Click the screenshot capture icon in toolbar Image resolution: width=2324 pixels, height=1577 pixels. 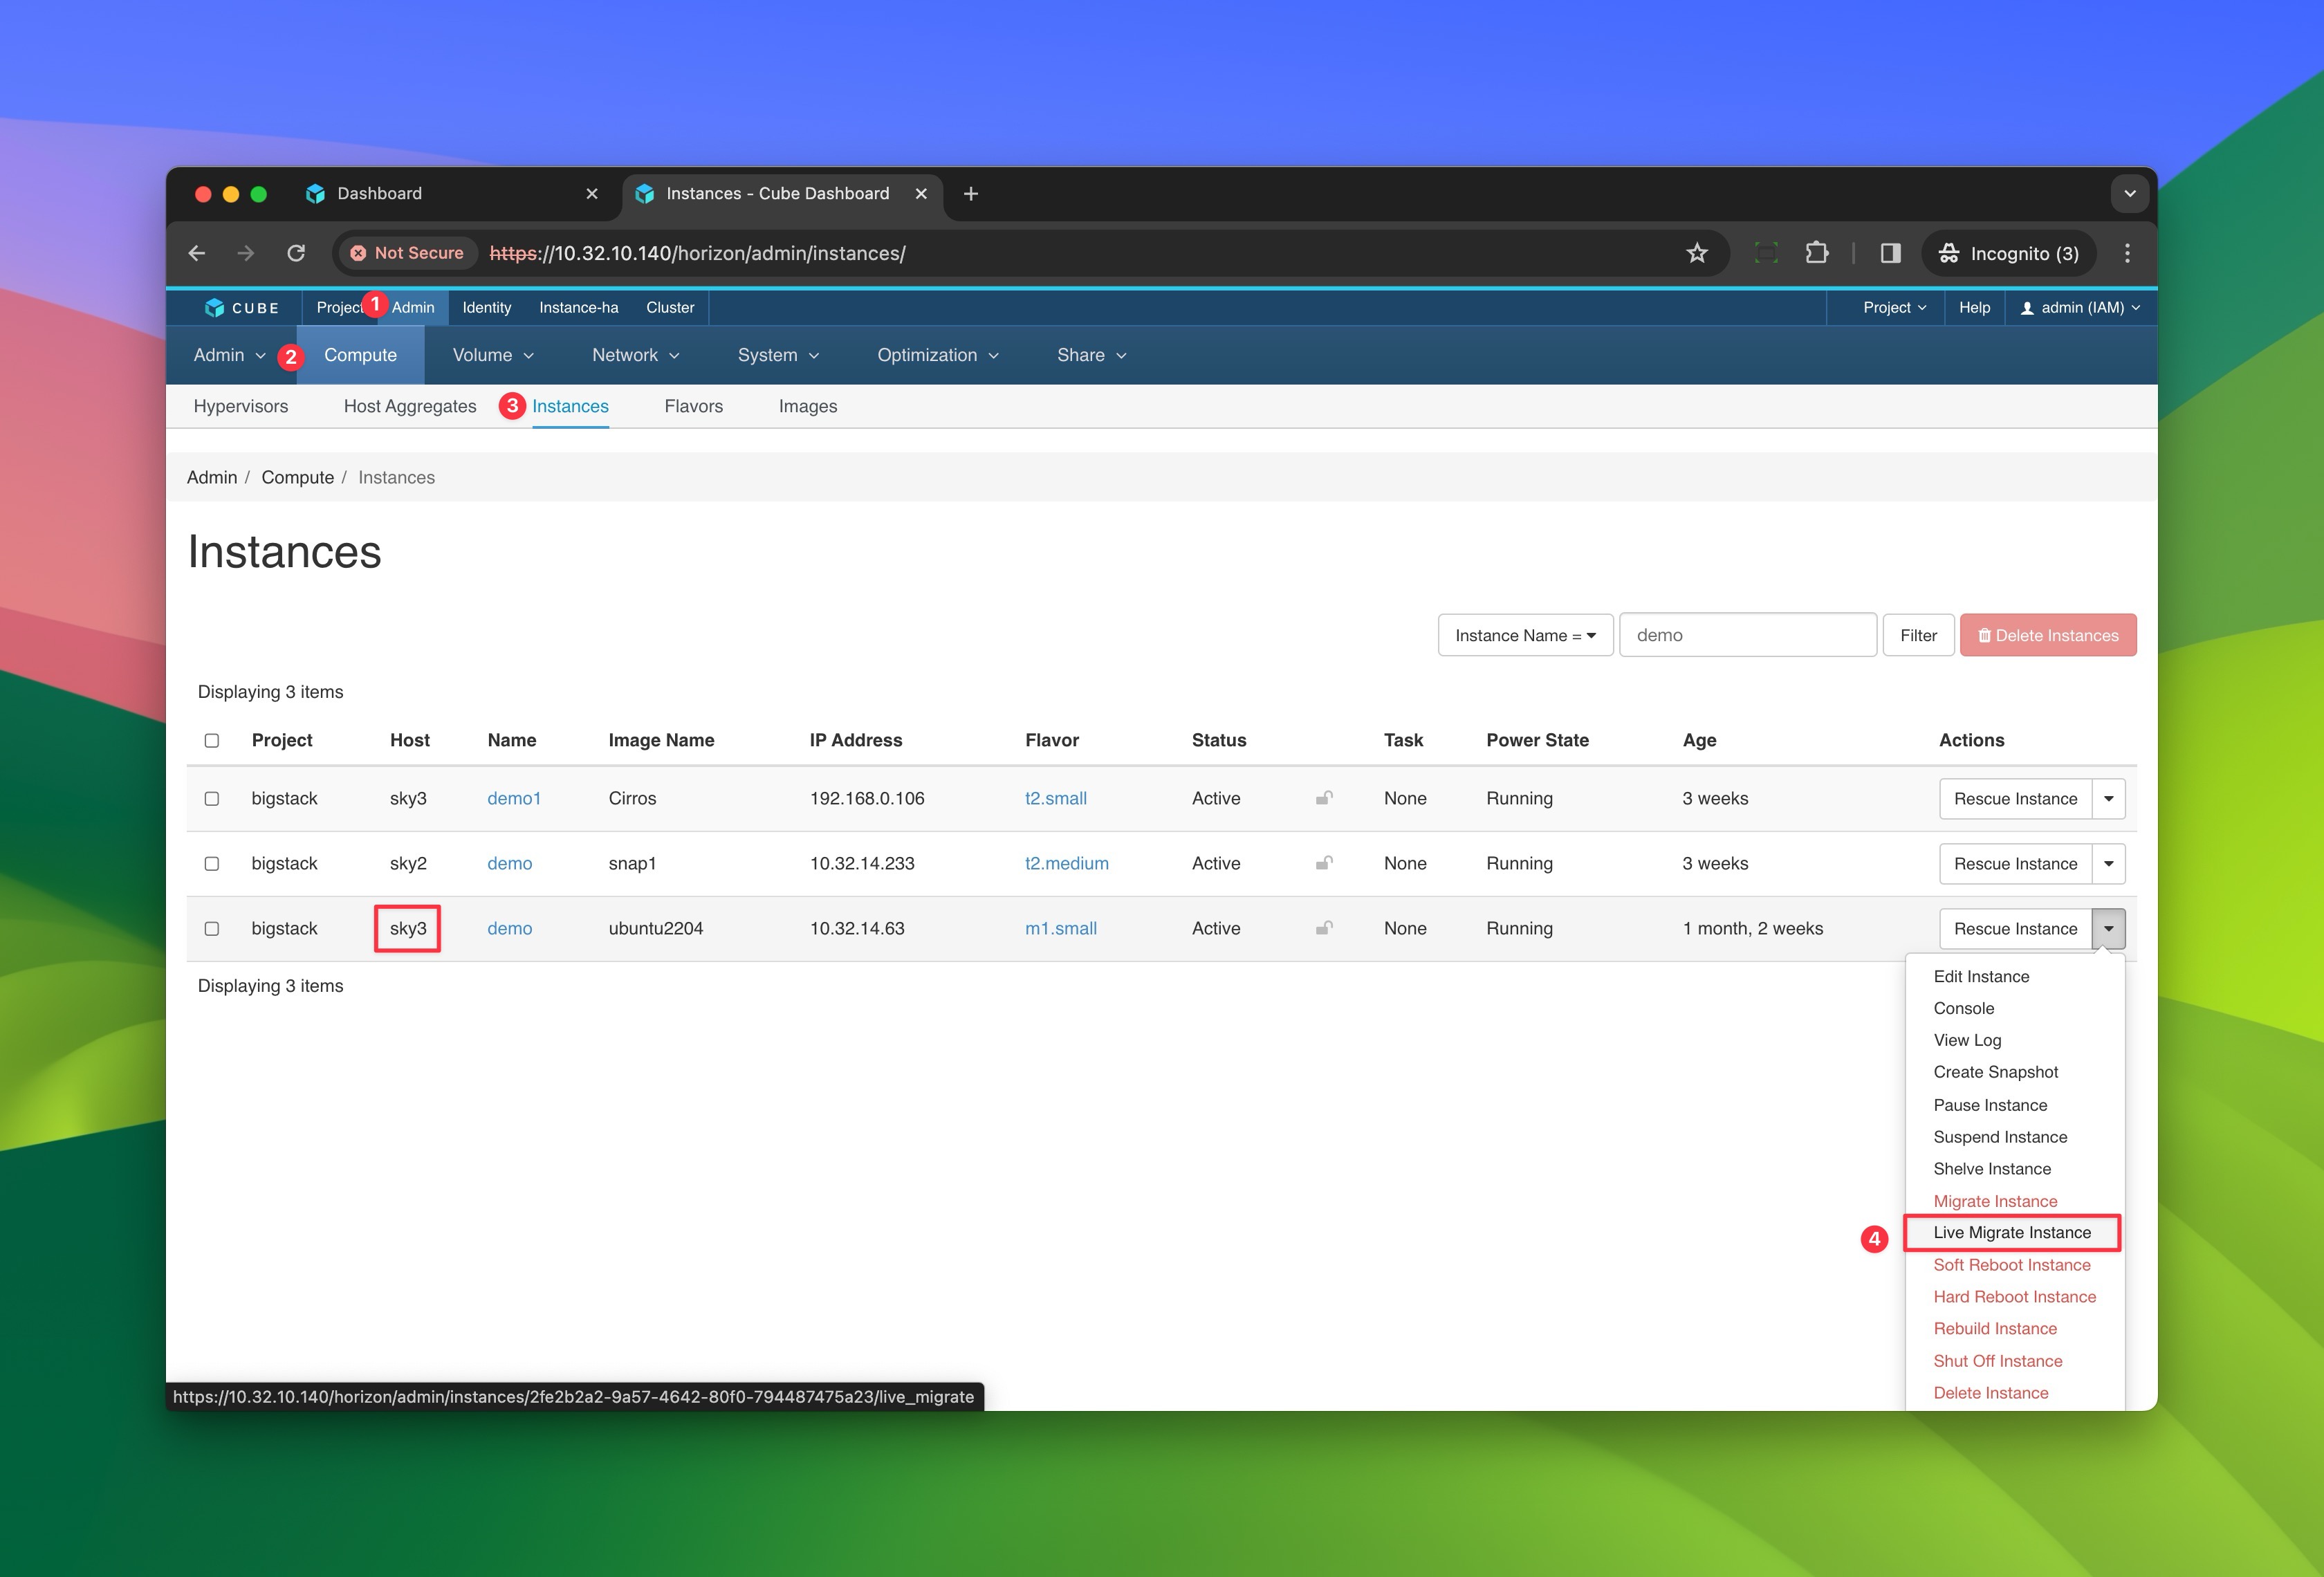[1767, 253]
